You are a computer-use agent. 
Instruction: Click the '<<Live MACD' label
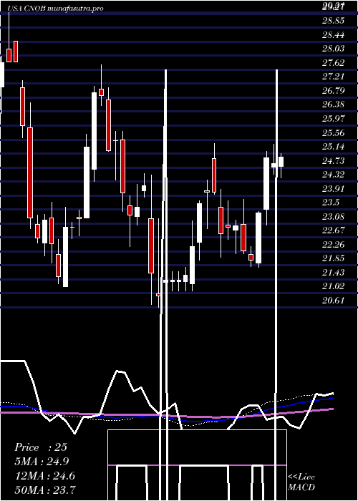click(301, 482)
